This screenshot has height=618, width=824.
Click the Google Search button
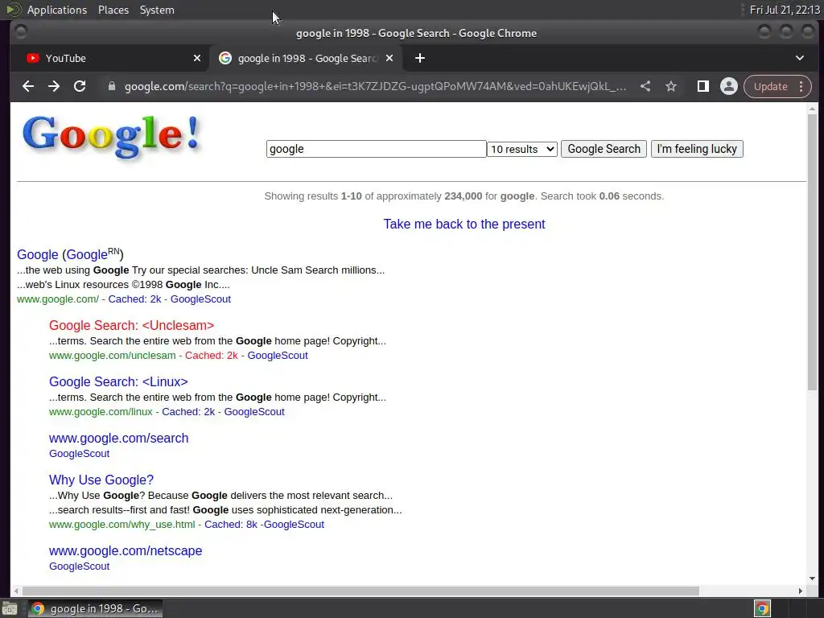[x=604, y=149]
